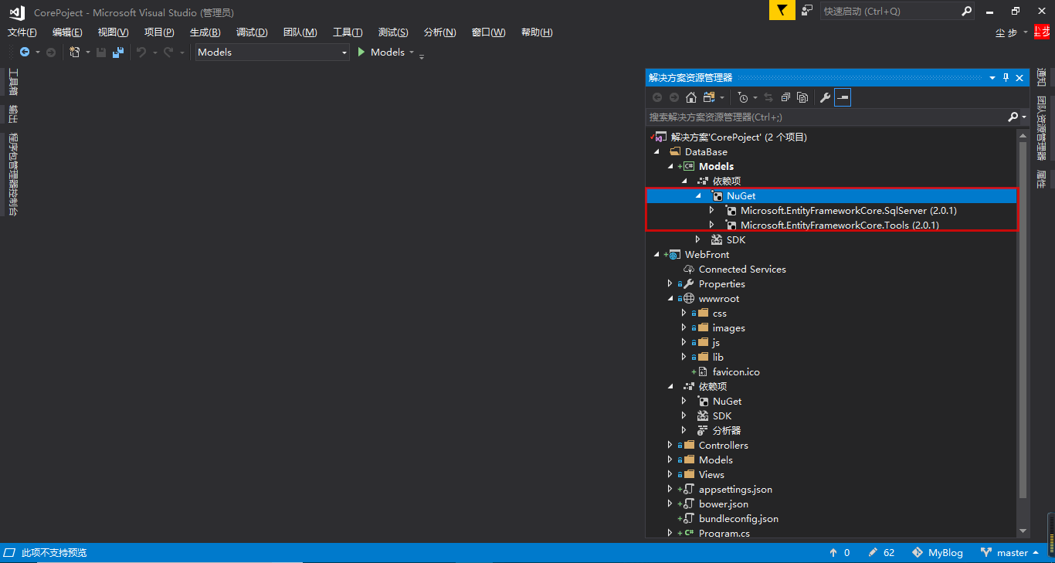Screen dimensions: 1055x563
Task: Click the Home icon in Solution Explorer
Action: [691, 97]
